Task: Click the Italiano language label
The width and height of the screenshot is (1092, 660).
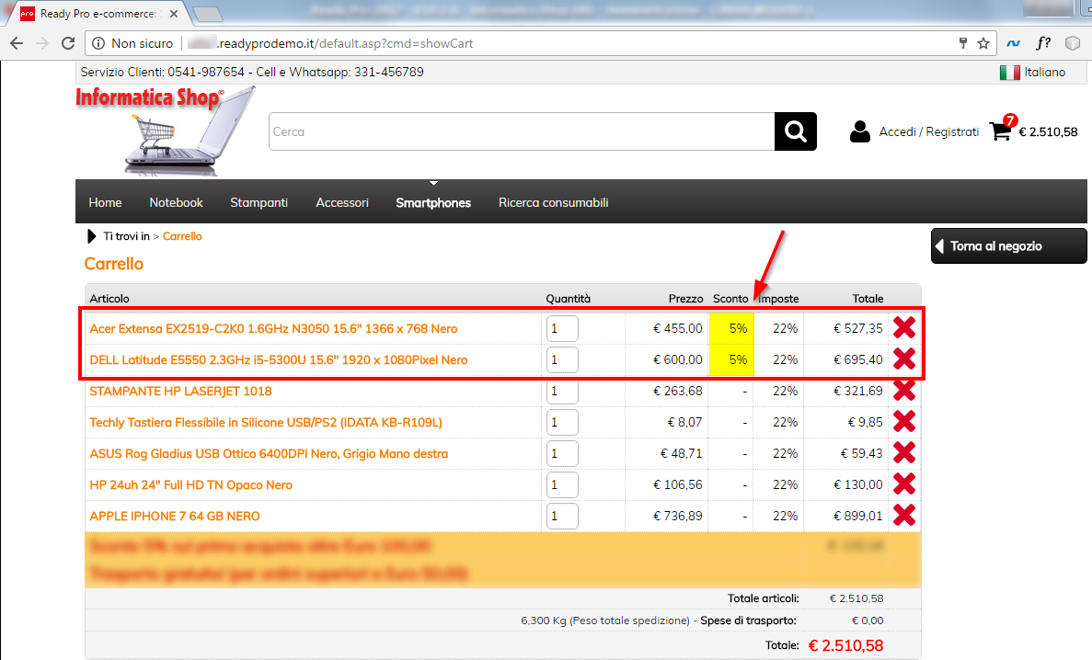Action: pos(1045,73)
